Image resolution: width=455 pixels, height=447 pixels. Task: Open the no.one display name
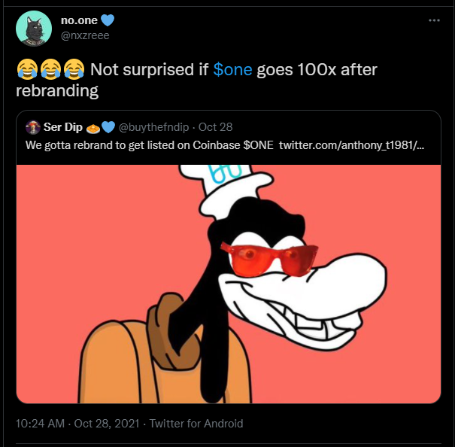coord(78,20)
